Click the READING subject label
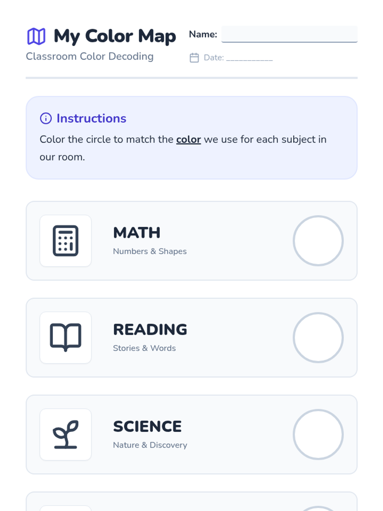The image size is (383, 511). coord(150,330)
